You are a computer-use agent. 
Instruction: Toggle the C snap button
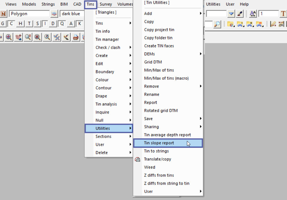[11, 24]
